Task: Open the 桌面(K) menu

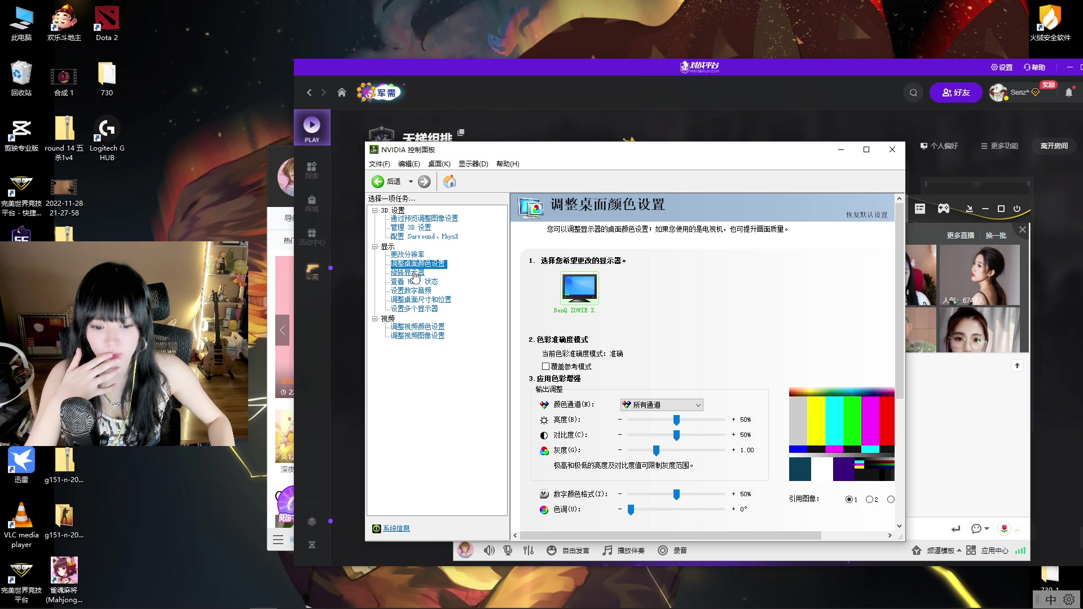Action: click(439, 164)
